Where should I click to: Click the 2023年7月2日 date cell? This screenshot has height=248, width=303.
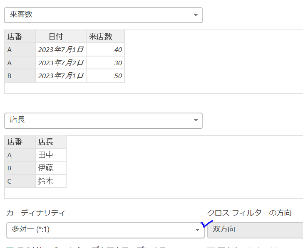click(61, 63)
